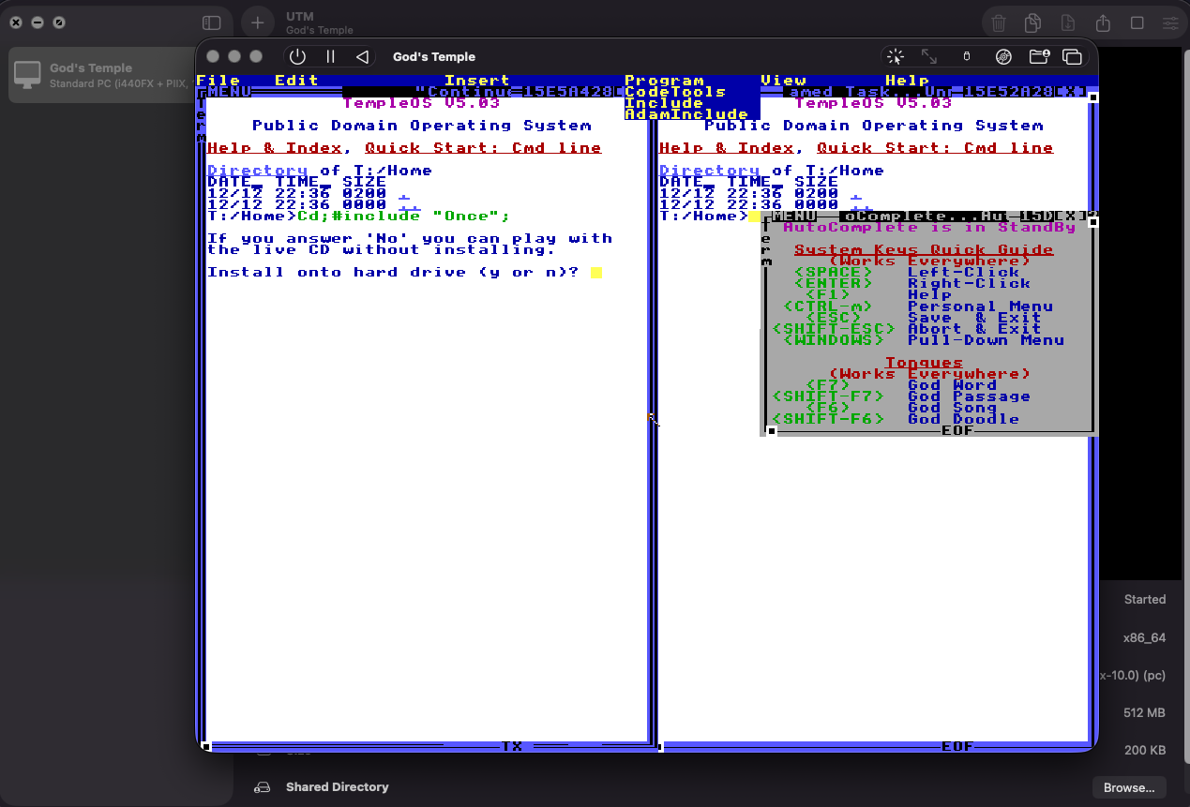The height and width of the screenshot is (807, 1190).
Task: Click the clone VM icon
Action: click(1032, 22)
